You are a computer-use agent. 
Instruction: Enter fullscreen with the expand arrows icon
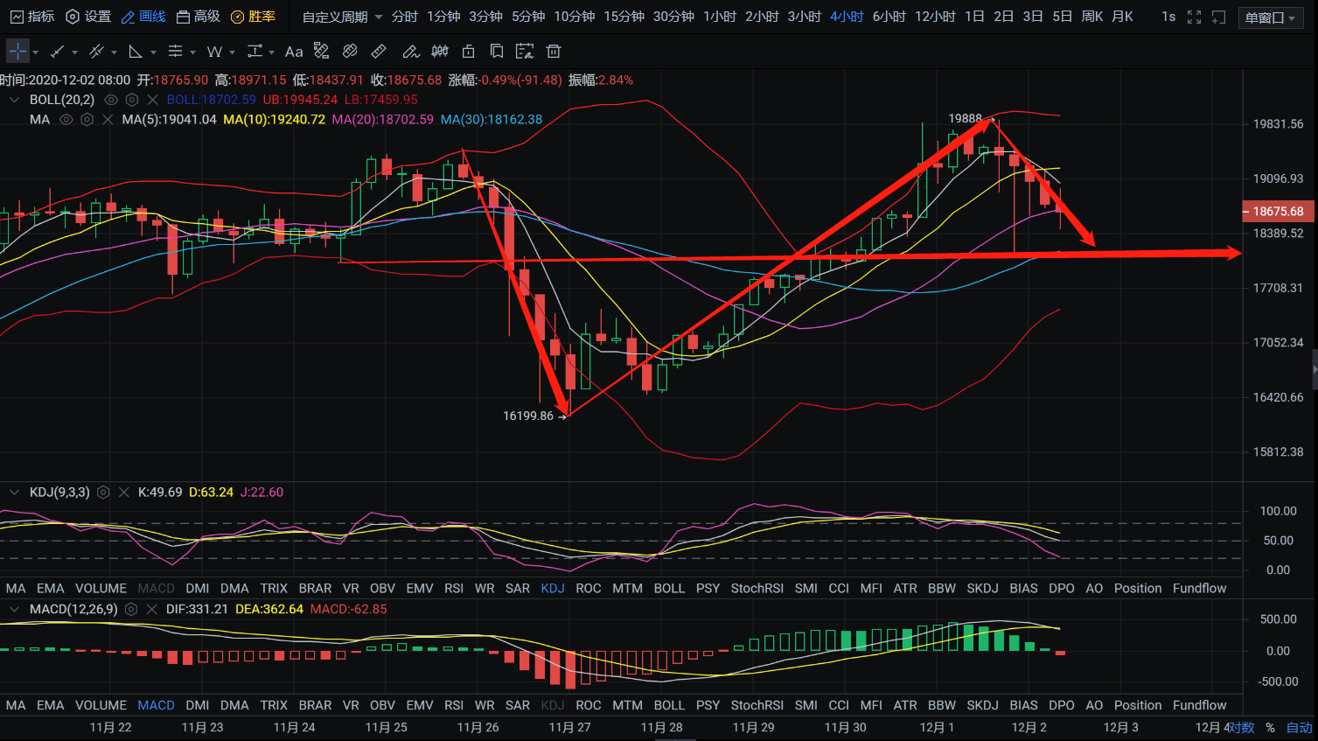1194,17
